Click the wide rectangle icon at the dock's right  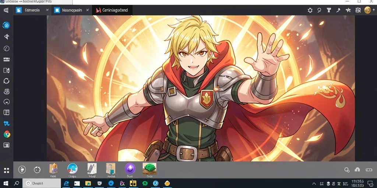pyautogui.click(x=369, y=170)
